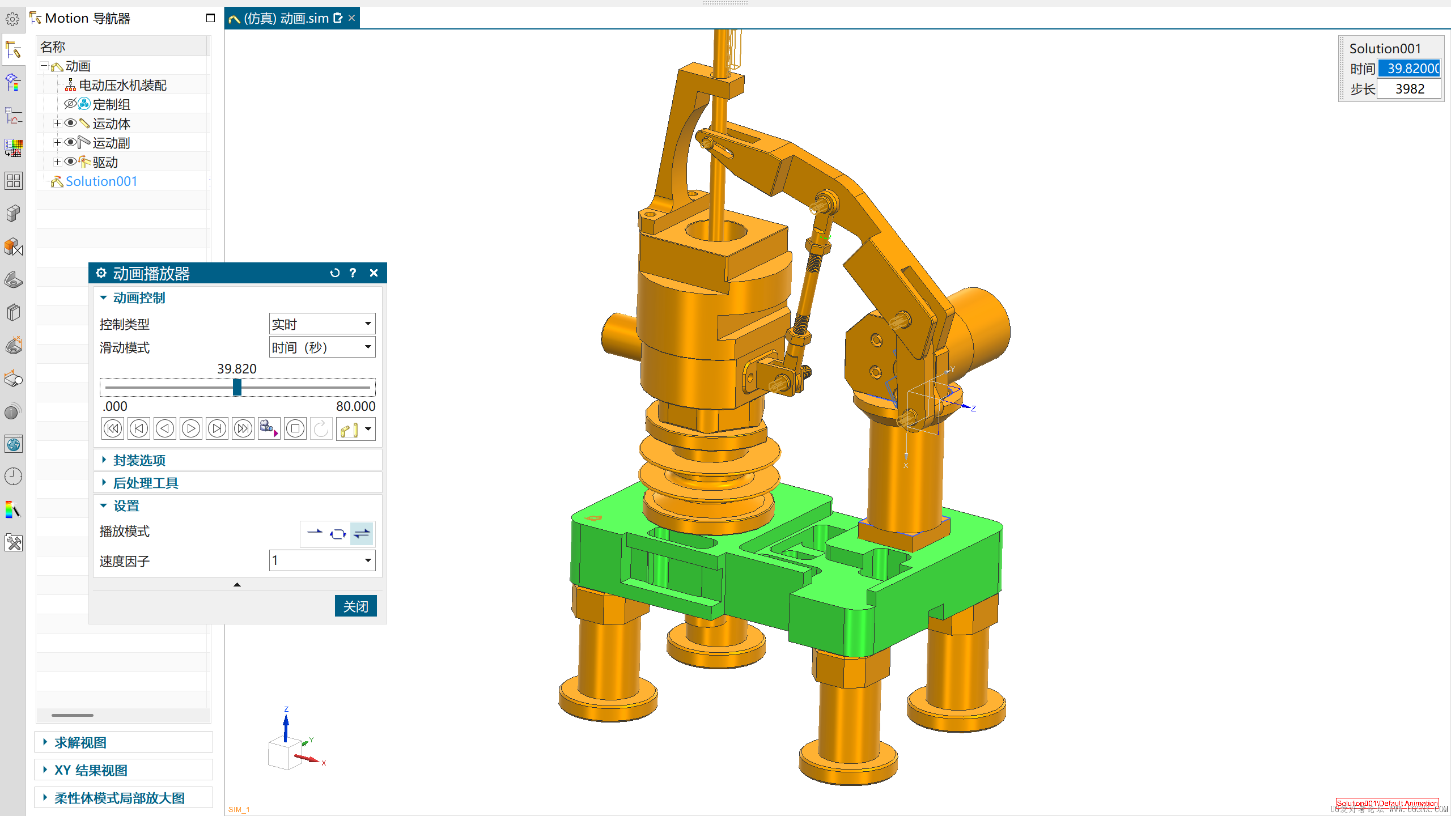The width and height of the screenshot is (1451, 816).
Task: Click the 关闭 button
Action: 355,606
